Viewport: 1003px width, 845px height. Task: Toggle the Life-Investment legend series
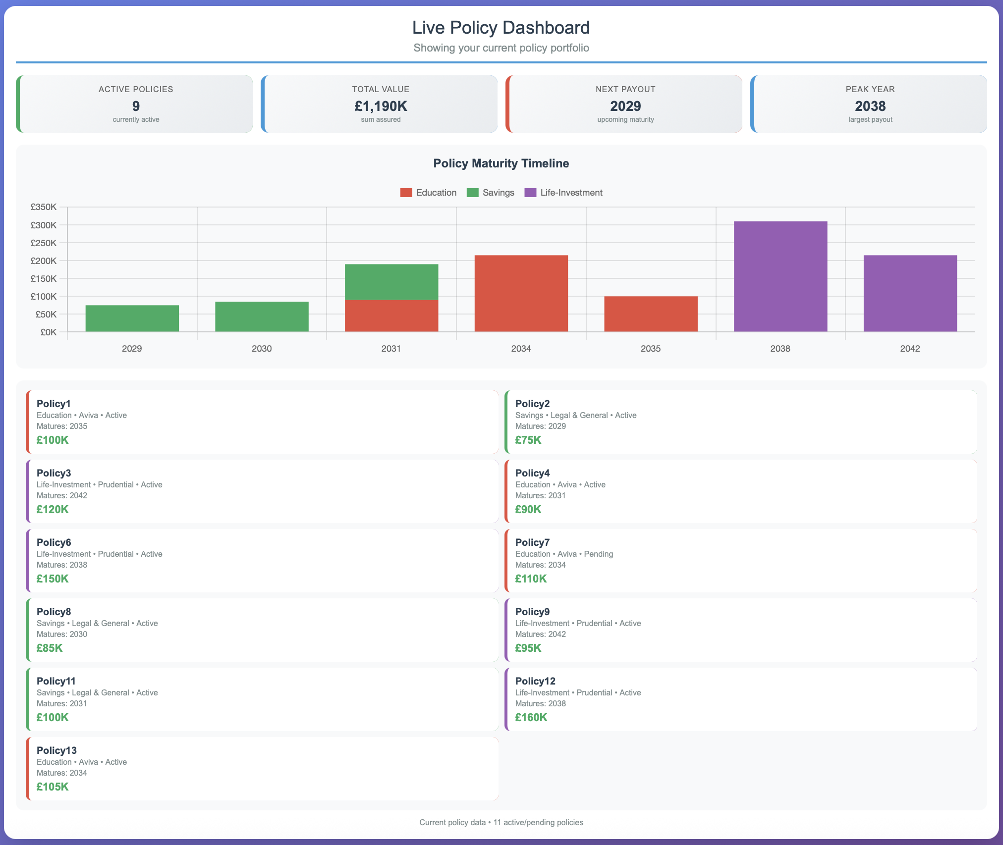571,193
